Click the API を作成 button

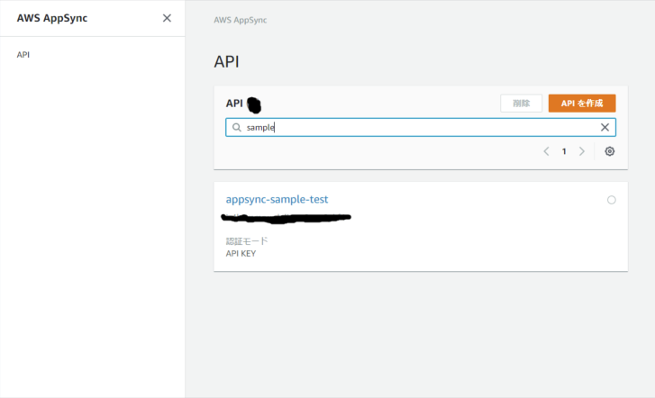point(582,104)
